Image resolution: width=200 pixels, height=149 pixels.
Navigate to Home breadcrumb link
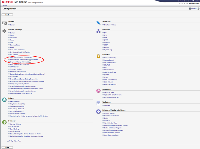point(5,5)
